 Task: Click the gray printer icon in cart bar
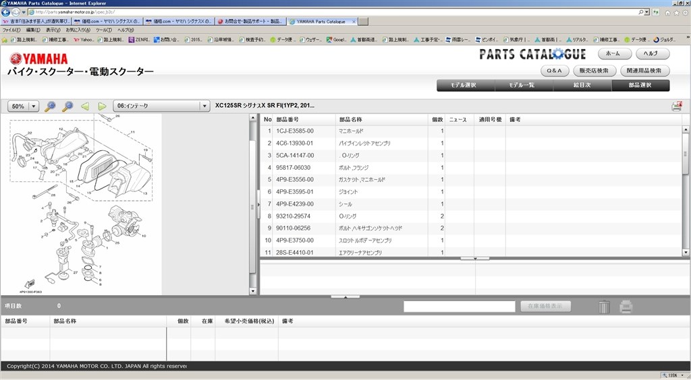626,307
